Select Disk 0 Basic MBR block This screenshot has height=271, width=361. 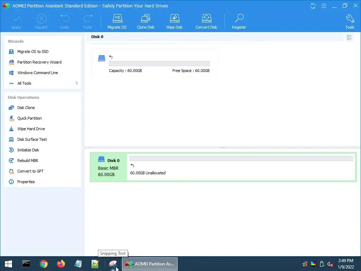[x=109, y=167]
